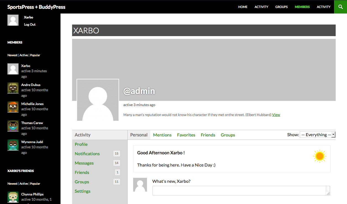Open Michellie Jones member name link
The width and height of the screenshot is (347, 204).
tap(32, 104)
